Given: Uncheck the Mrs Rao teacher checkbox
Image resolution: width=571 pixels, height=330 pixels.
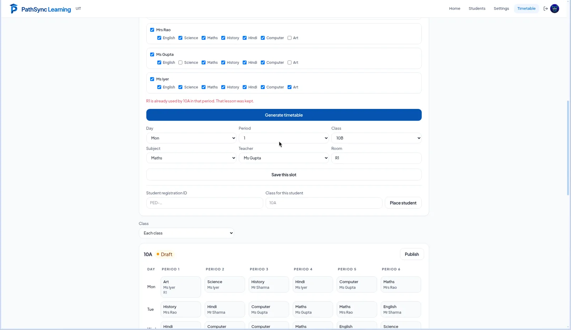Looking at the screenshot, I should tap(152, 30).
